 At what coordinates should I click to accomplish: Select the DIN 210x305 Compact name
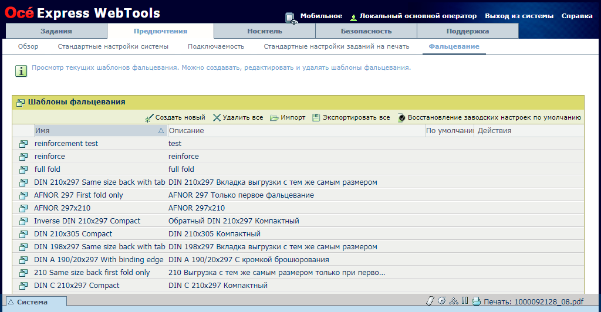pyautogui.click(x=73, y=234)
